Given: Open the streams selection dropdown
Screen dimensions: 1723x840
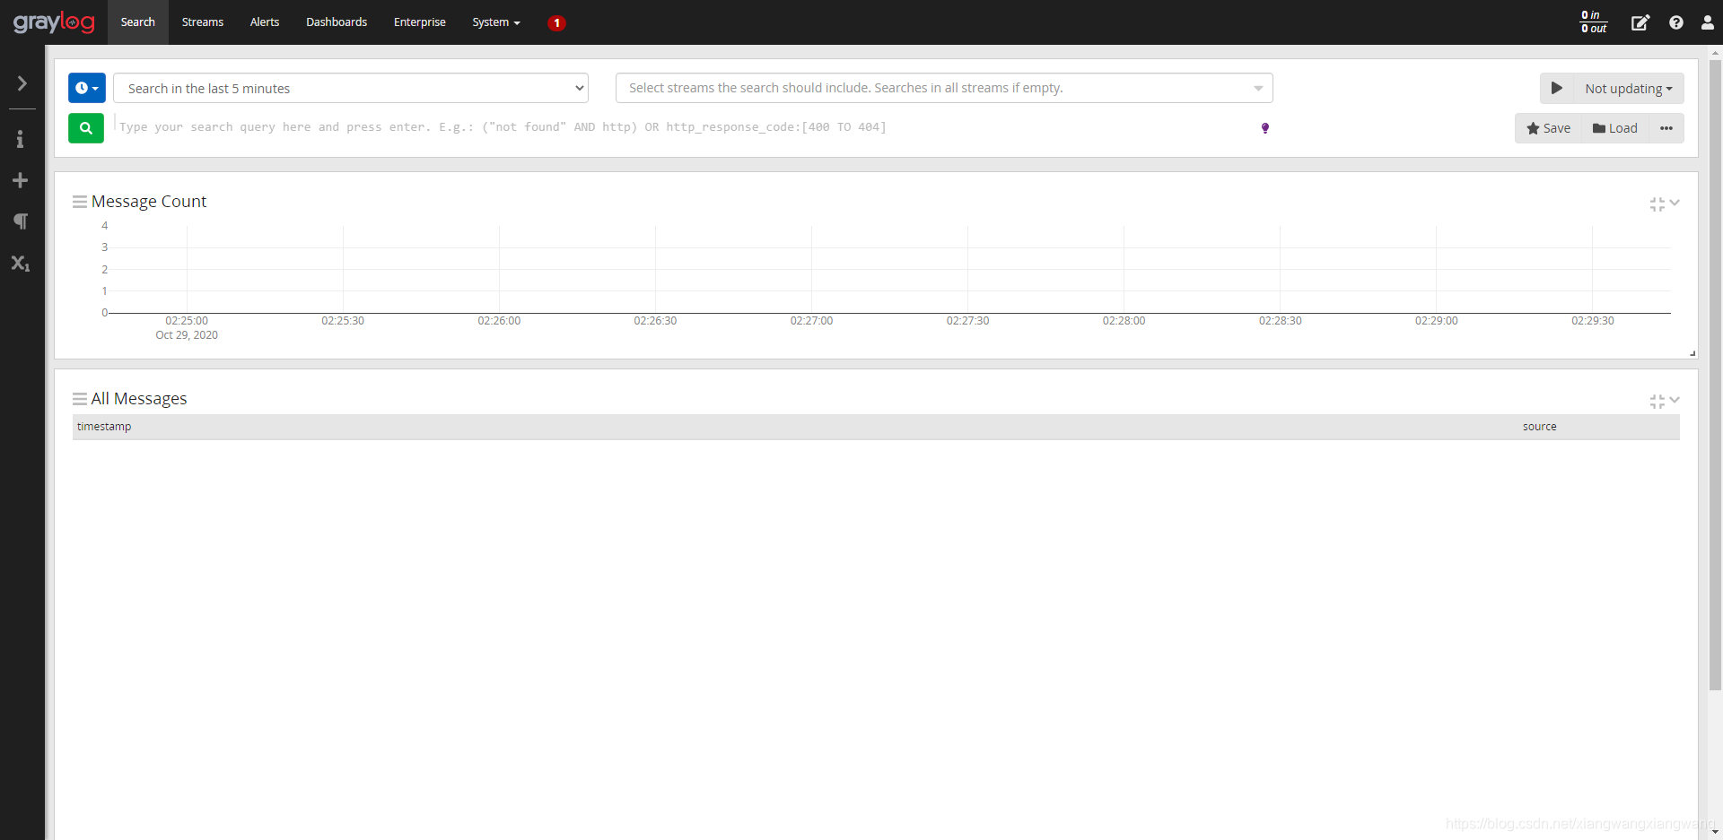Looking at the screenshot, I should click(x=943, y=88).
